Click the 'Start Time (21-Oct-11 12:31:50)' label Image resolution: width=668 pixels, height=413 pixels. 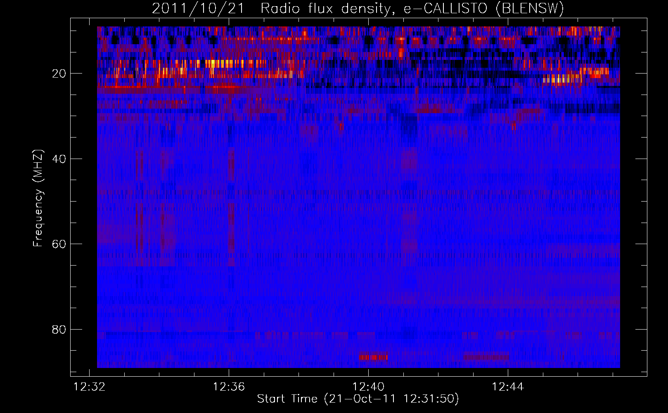click(x=358, y=399)
